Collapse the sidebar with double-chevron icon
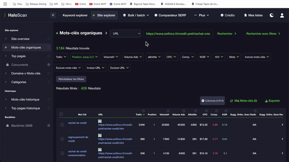This screenshot has height=162, width=289. pyautogui.click(x=53, y=15)
